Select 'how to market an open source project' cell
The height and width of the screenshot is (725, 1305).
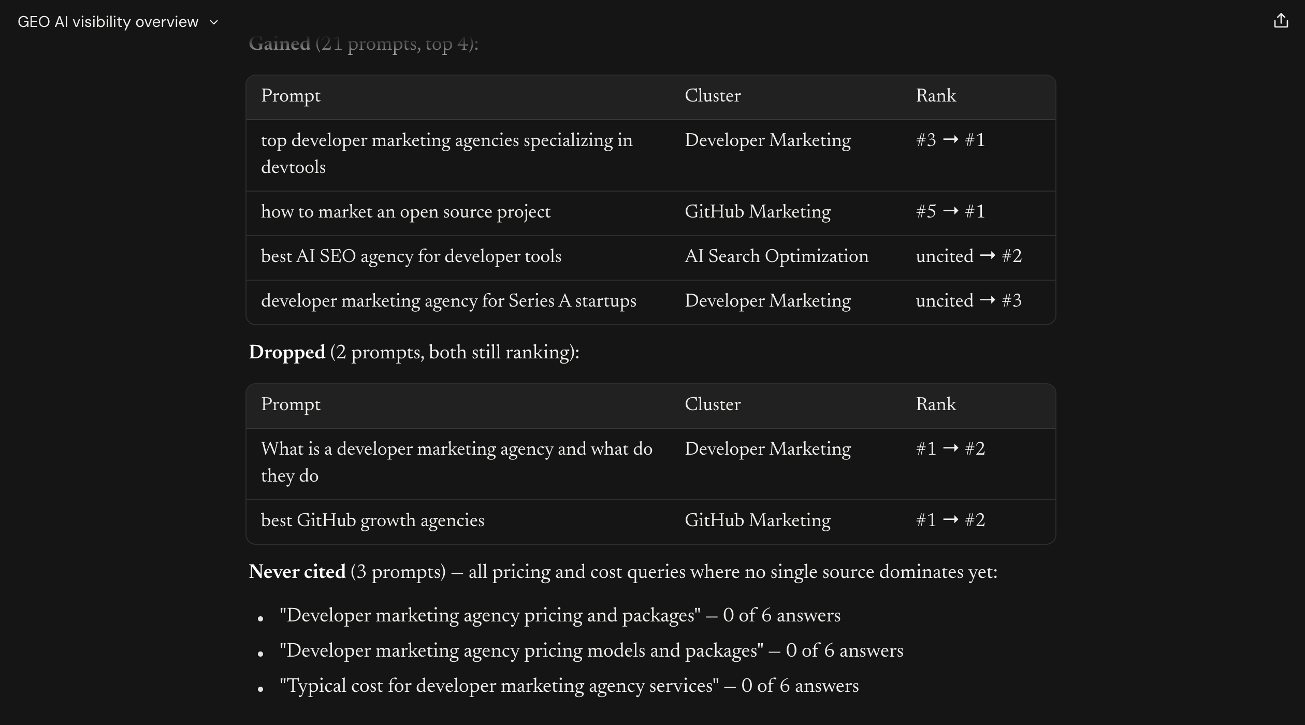point(405,211)
